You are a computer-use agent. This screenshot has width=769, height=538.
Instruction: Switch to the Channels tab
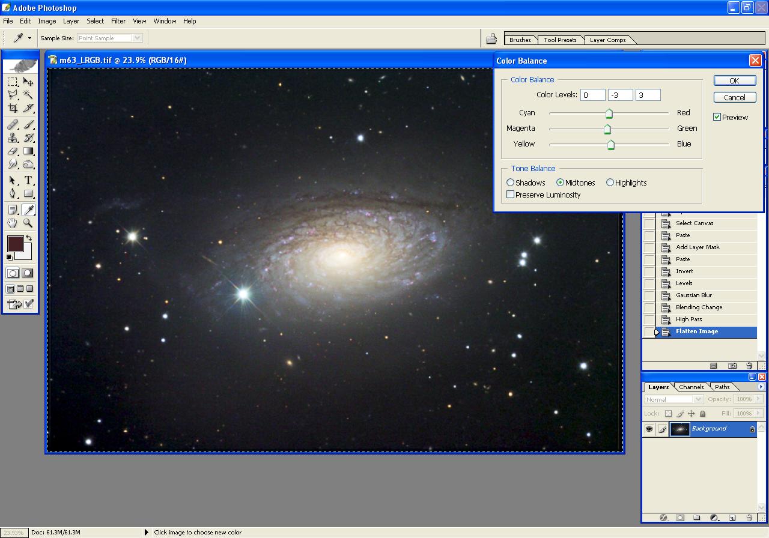point(691,387)
